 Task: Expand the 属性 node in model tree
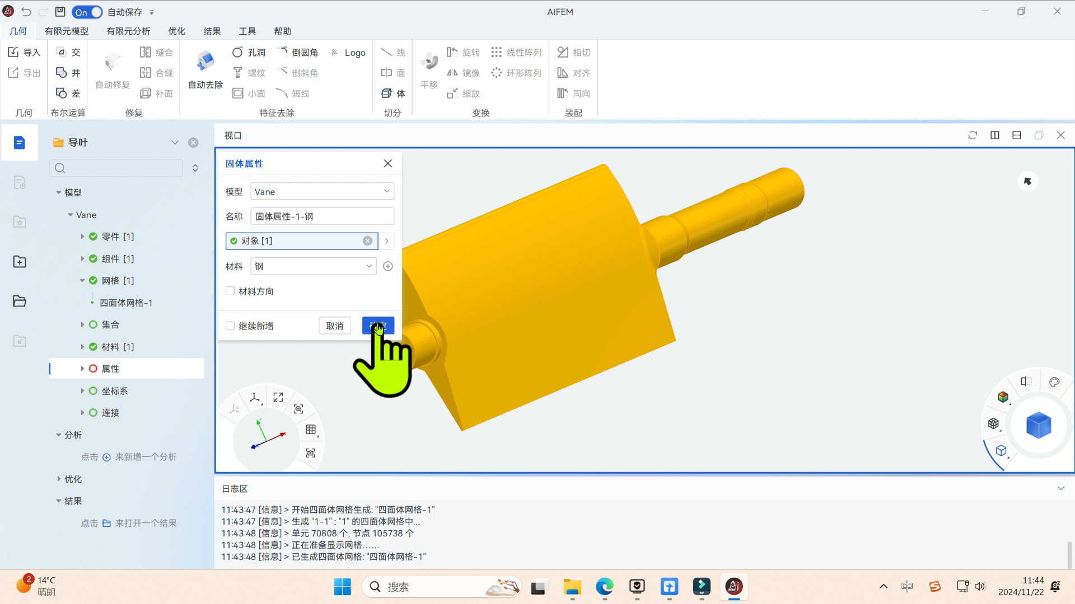pos(82,368)
